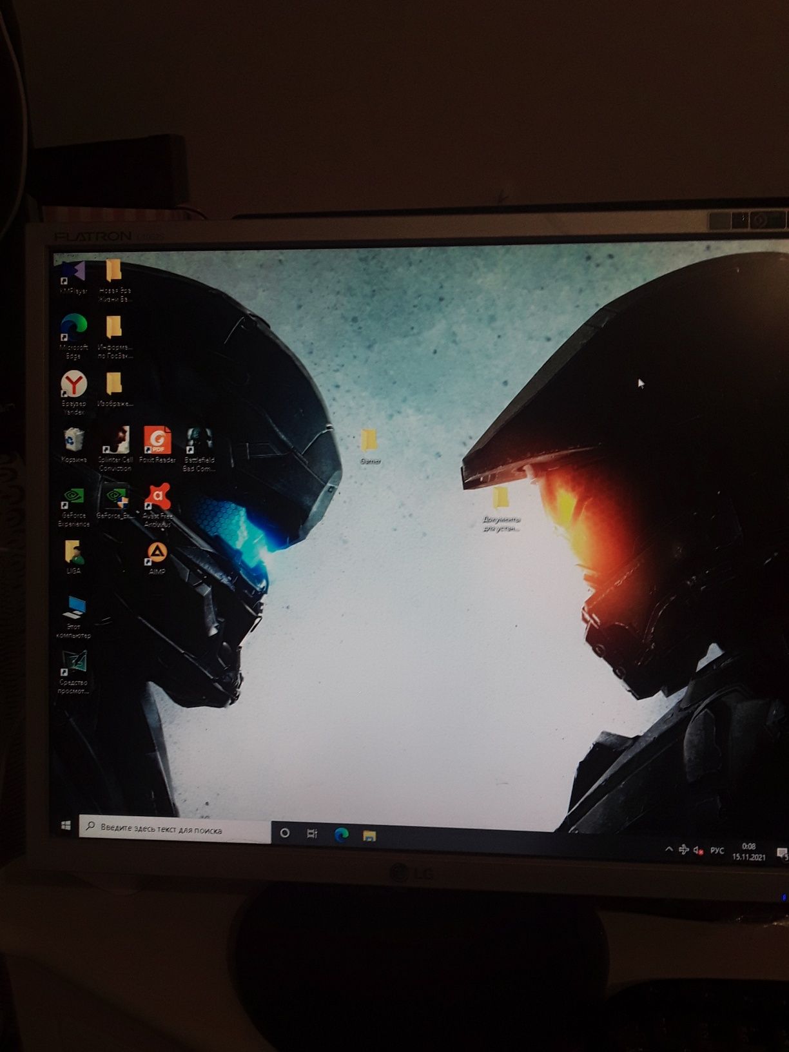Screen dimensions: 789x1052
Task: Open the clock showing 0:08 15.11.2021
Action: pyautogui.click(x=748, y=852)
